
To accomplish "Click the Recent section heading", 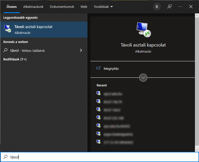I will (102, 85).
